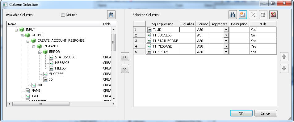Click the delete X icon in Selected toolbar
This screenshot has width=294, height=122.
click(253, 15)
